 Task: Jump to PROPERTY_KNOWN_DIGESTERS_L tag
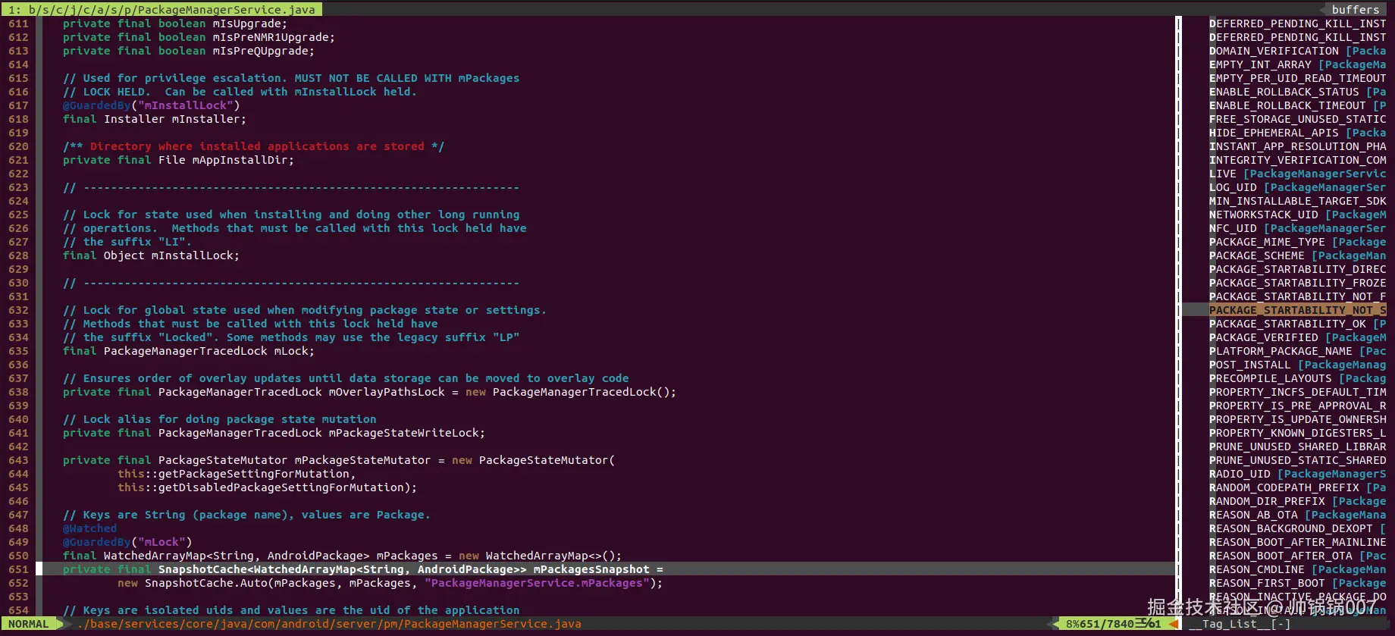[x=1297, y=433]
